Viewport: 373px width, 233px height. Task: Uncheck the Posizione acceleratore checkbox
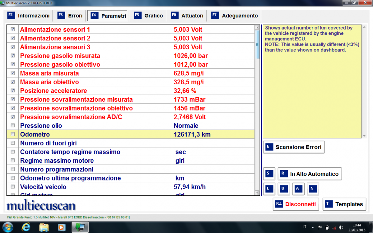click(13, 90)
